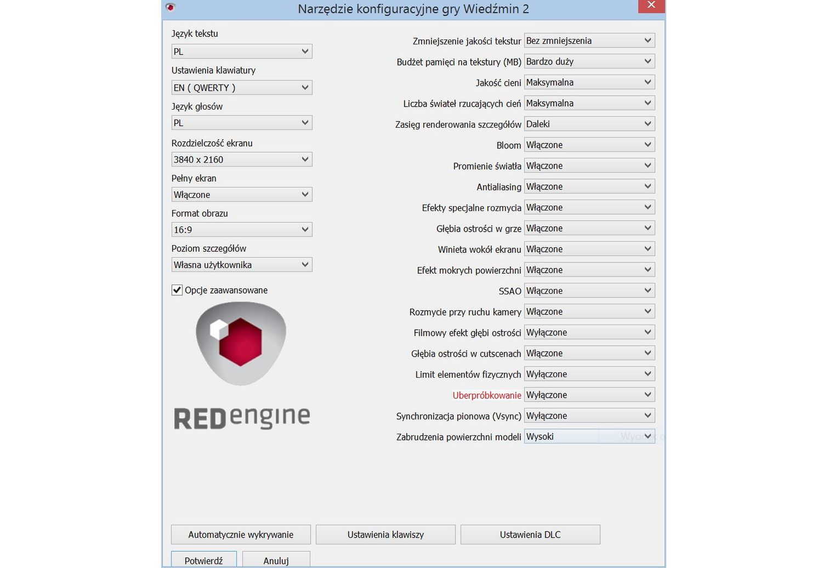Open the SSAO dropdown
Screen dimensions: 828x568
click(589, 291)
